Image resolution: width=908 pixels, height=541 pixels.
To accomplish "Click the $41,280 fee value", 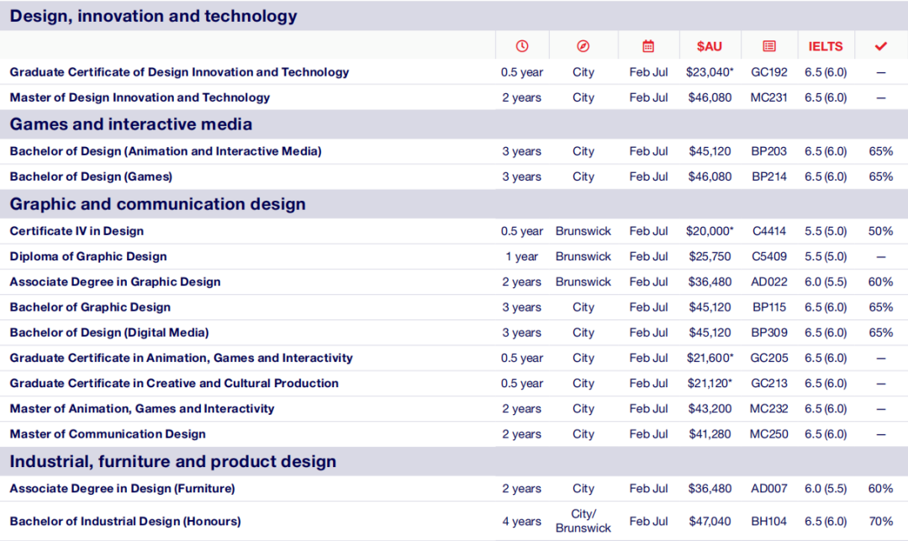I will (x=710, y=434).
